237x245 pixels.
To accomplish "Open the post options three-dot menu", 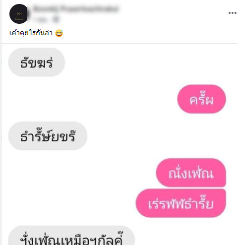I will click(232, 13).
